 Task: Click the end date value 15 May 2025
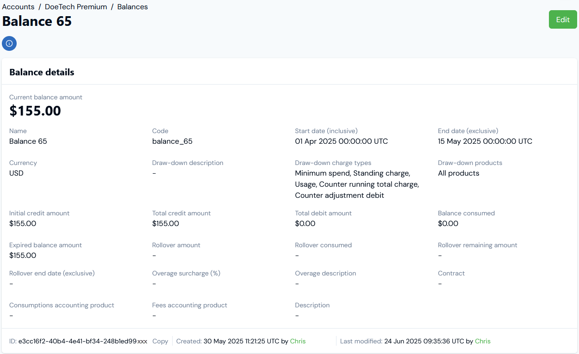pyautogui.click(x=485, y=141)
